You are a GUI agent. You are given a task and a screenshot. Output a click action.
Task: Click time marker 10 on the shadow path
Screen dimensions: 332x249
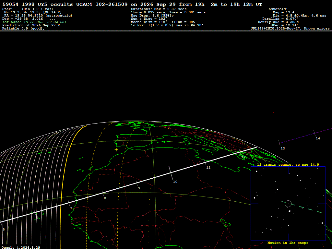pos(175,182)
